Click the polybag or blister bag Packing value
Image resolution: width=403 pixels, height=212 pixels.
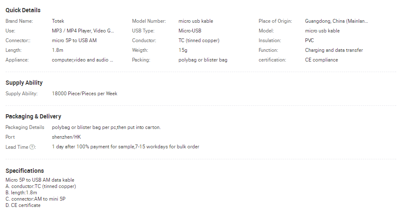pyautogui.click(x=203, y=60)
